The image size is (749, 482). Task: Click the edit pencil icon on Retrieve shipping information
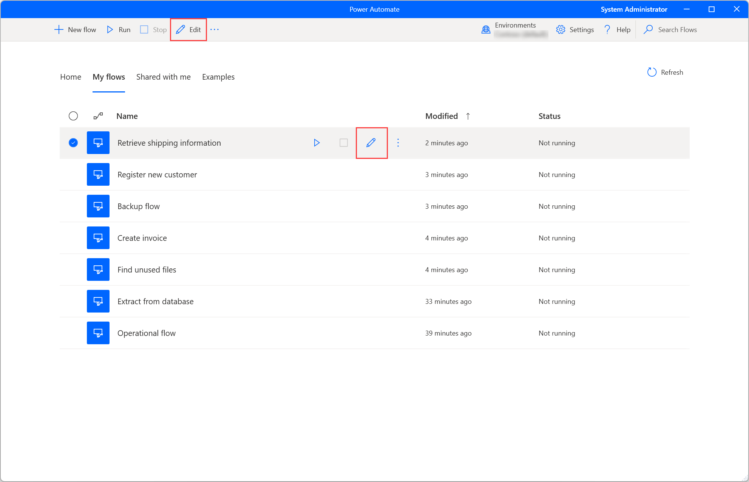pyautogui.click(x=371, y=143)
